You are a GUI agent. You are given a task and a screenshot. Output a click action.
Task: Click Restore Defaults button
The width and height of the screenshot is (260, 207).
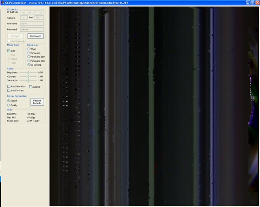click(x=37, y=102)
